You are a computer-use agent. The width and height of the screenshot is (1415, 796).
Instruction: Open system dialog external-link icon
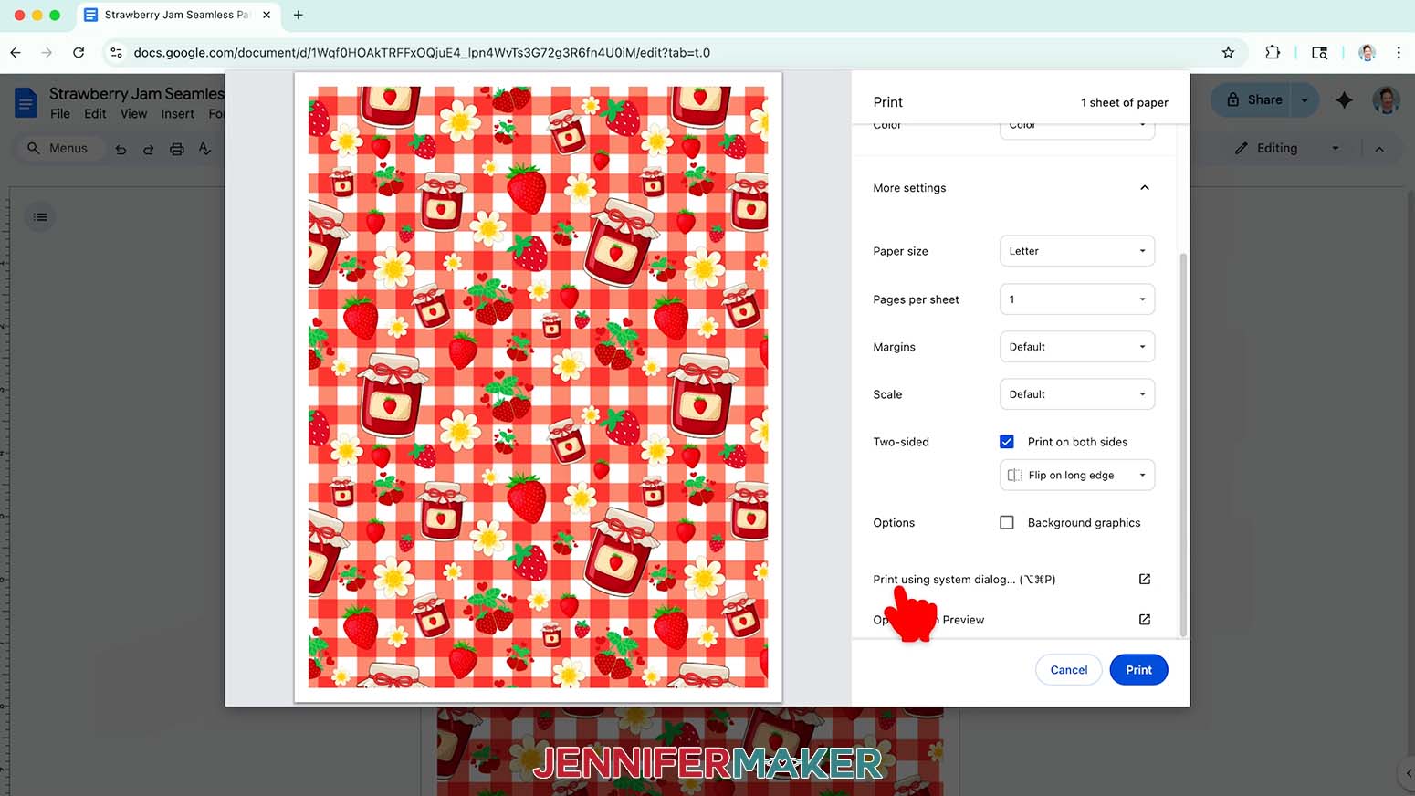pyautogui.click(x=1145, y=580)
